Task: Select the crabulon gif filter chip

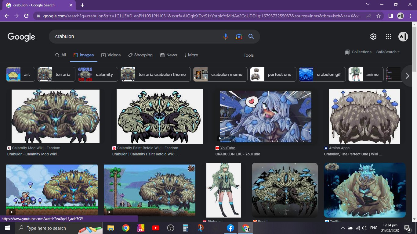Action: (x=322, y=74)
